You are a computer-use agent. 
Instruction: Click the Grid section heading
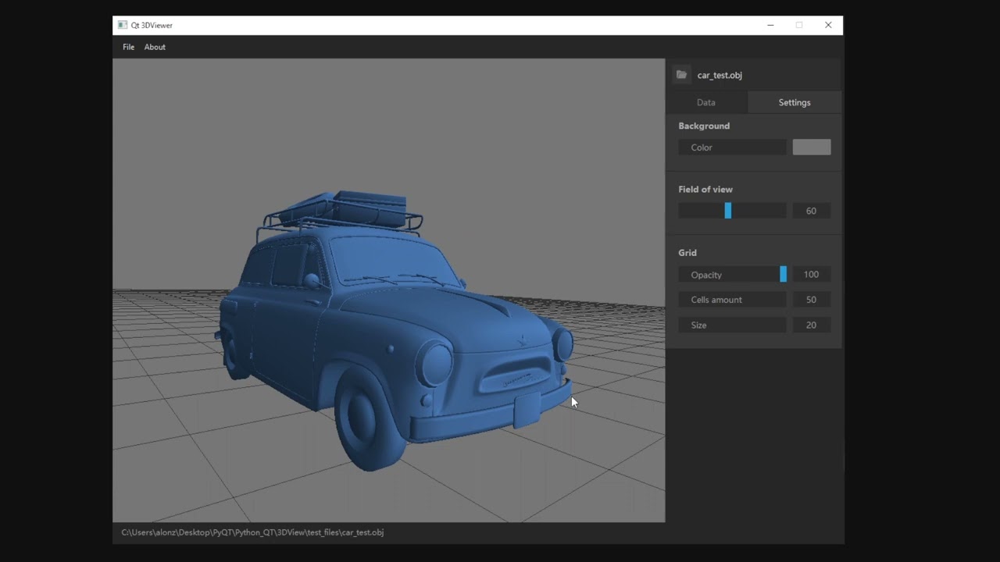[x=687, y=253]
